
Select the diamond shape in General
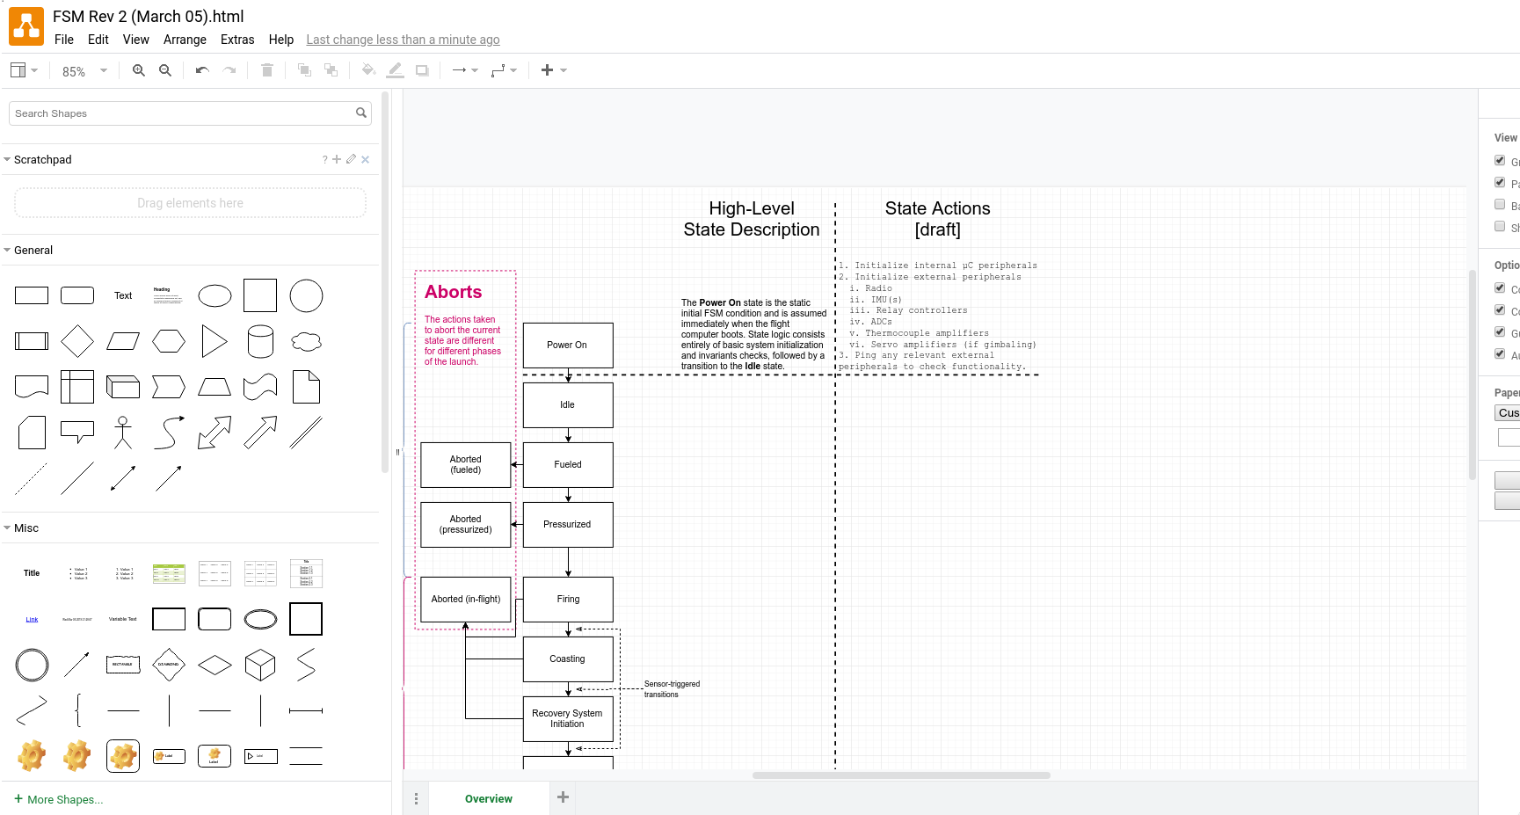[77, 341]
